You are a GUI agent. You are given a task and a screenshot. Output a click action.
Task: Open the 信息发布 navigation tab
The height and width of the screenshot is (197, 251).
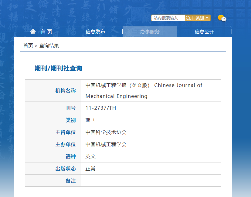tap(95, 32)
